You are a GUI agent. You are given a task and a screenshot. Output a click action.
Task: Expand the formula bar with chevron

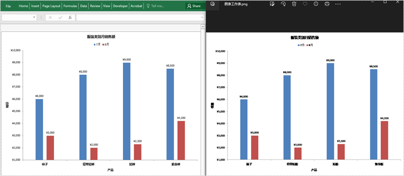(202, 18)
